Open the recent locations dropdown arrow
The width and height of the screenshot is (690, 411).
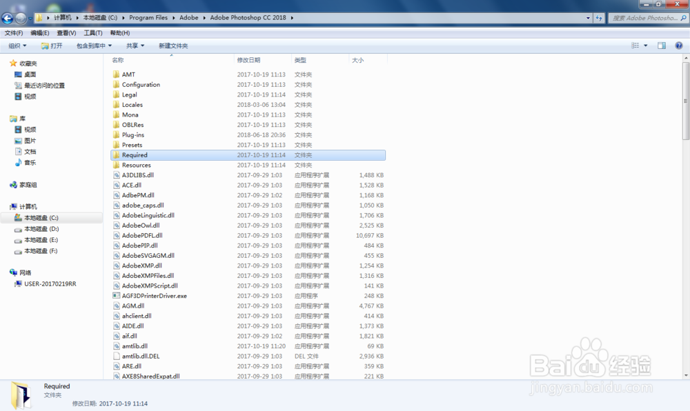tap(30, 19)
